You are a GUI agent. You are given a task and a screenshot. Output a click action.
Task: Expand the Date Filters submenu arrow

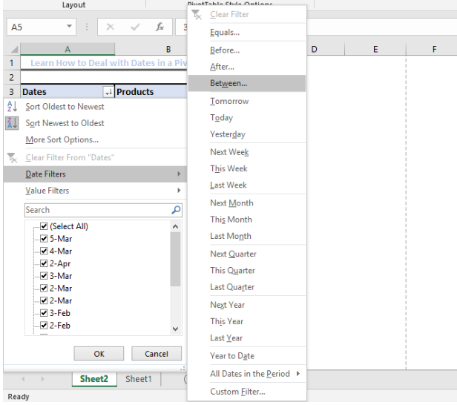[x=179, y=174]
